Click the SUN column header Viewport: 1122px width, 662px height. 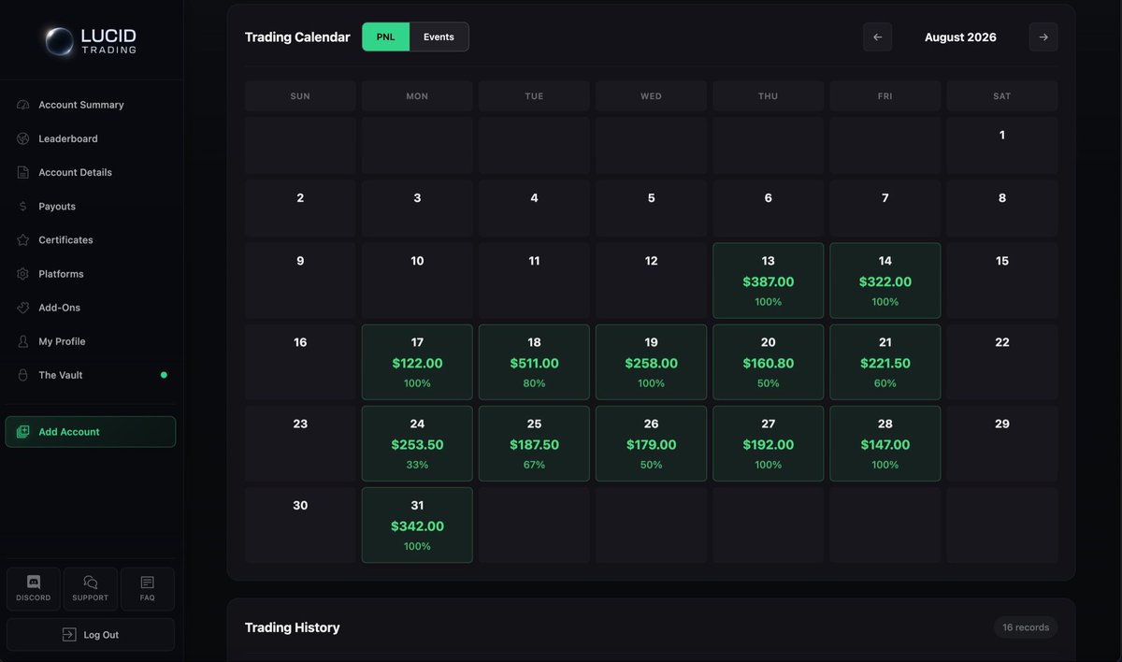(300, 96)
